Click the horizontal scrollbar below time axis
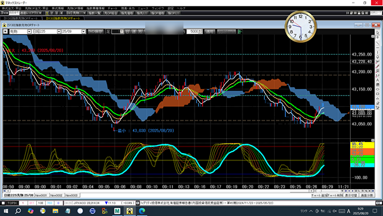The width and height of the screenshot is (383, 216). (x=159, y=191)
